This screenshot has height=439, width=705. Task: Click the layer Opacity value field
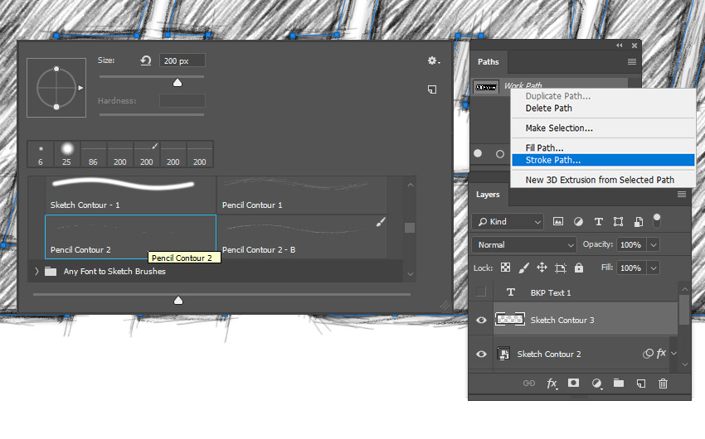click(x=631, y=244)
